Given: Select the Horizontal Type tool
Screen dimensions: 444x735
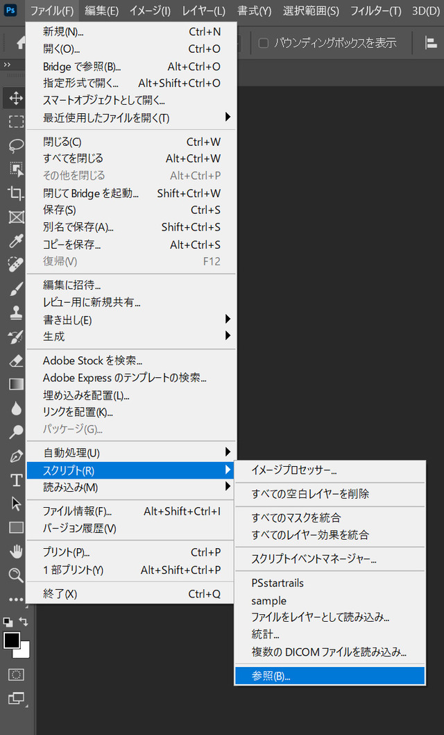Looking at the screenshot, I should pyautogui.click(x=16, y=480).
